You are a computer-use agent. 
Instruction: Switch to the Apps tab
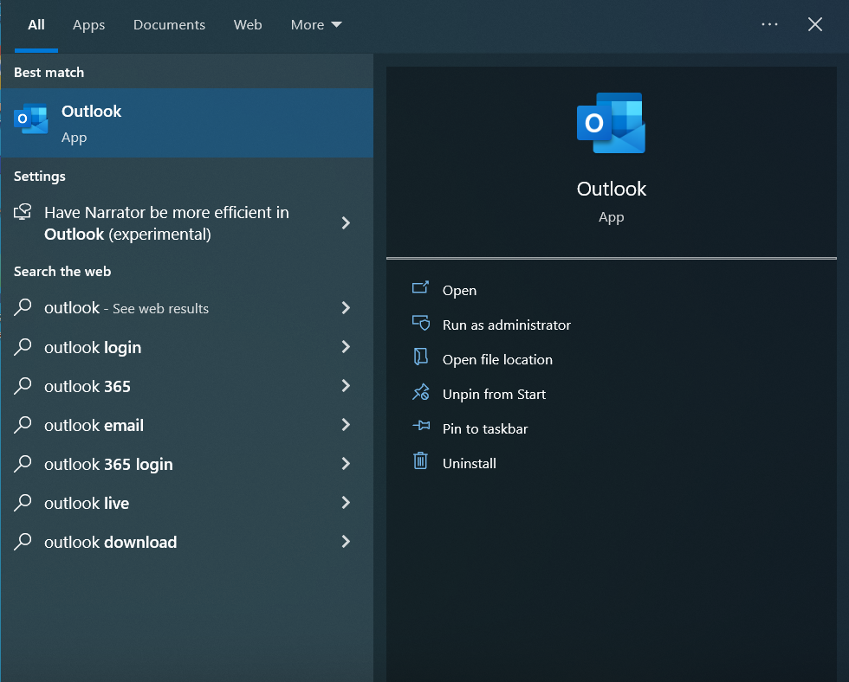pyautogui.click(x=88, y=25)
